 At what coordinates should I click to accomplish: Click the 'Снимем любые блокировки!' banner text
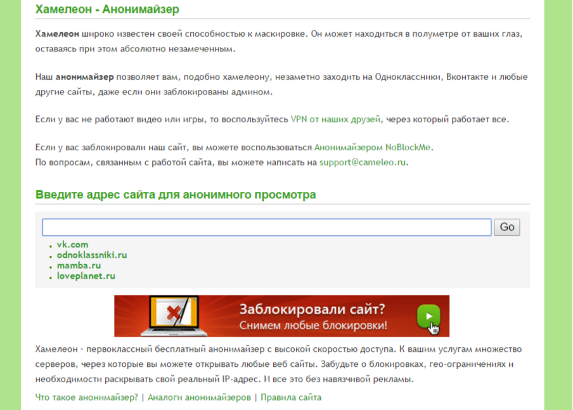313,325
